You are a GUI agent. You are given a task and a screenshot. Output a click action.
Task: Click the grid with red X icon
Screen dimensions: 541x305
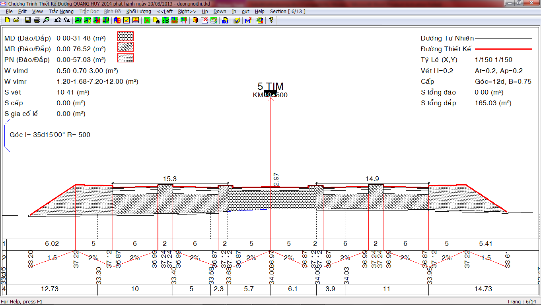pos(204,20)
